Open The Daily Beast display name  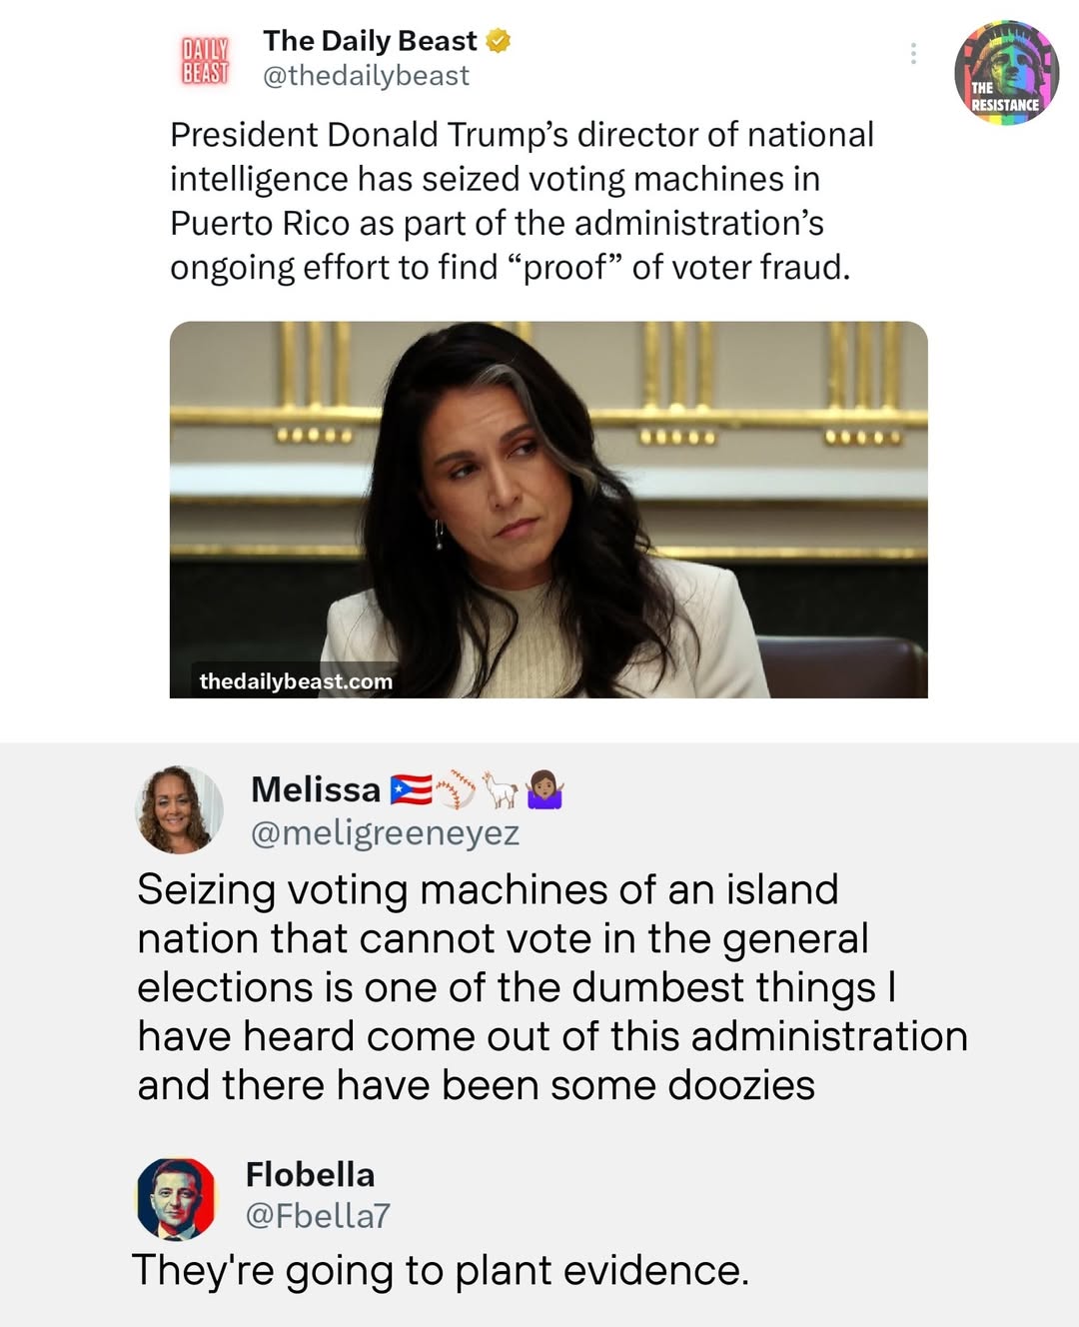point(369,41)
